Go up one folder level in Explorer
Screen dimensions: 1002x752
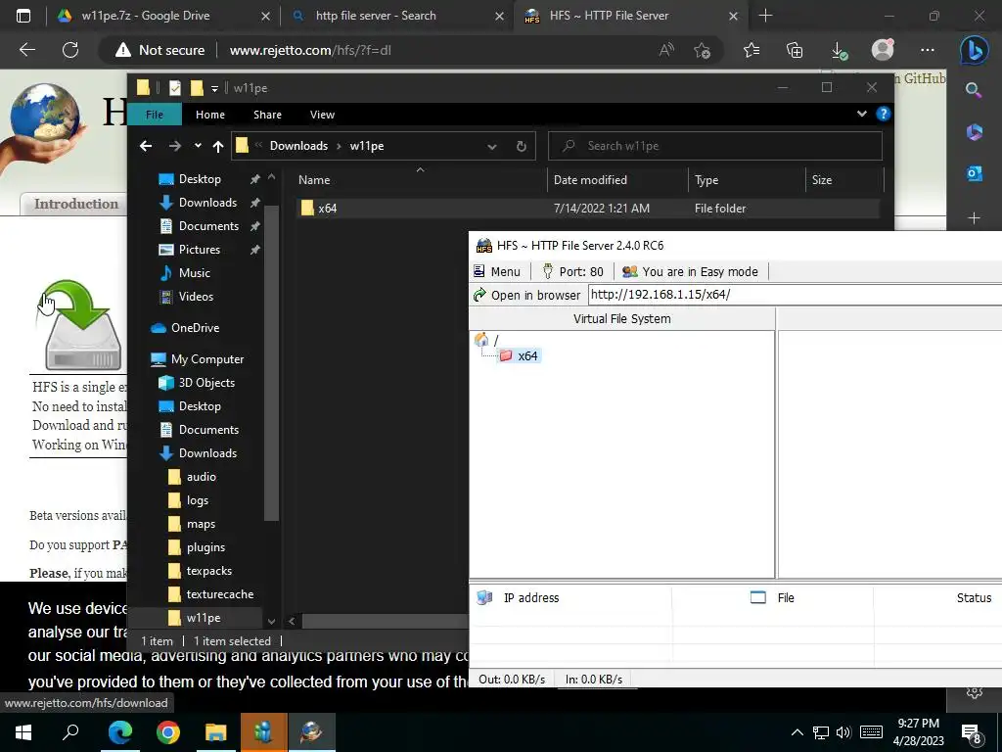click(x=218, y=147)
